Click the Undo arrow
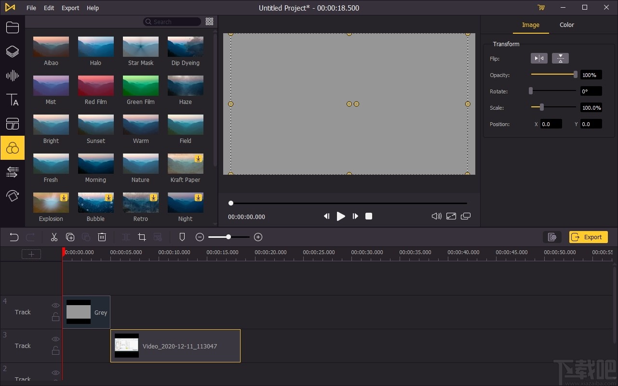618x386 pixels. click(13, 237)
